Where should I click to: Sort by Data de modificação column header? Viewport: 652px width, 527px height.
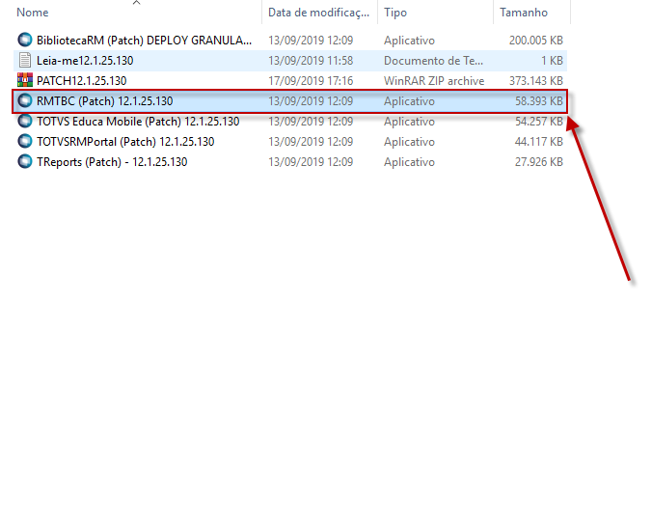coord(318,13)
